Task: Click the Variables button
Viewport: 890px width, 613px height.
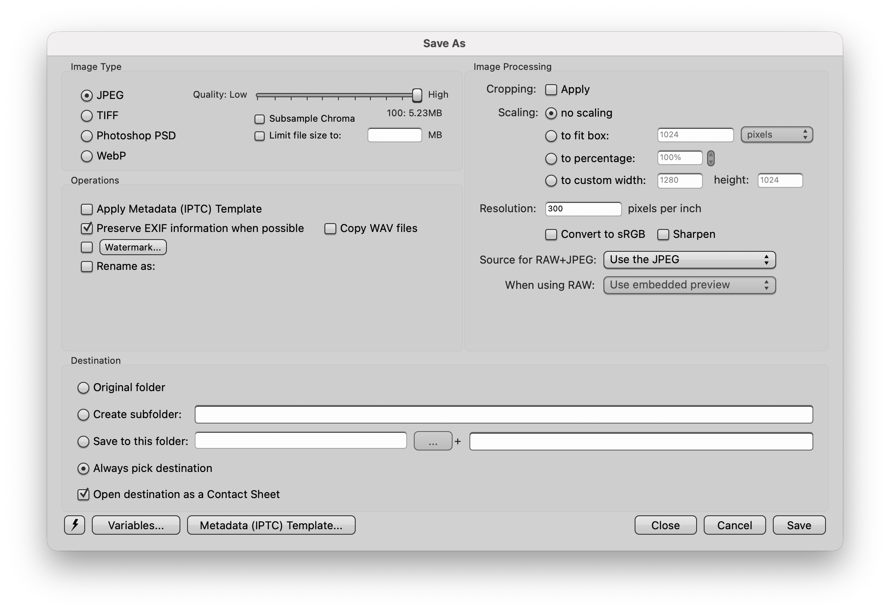Action: (136, 525)
